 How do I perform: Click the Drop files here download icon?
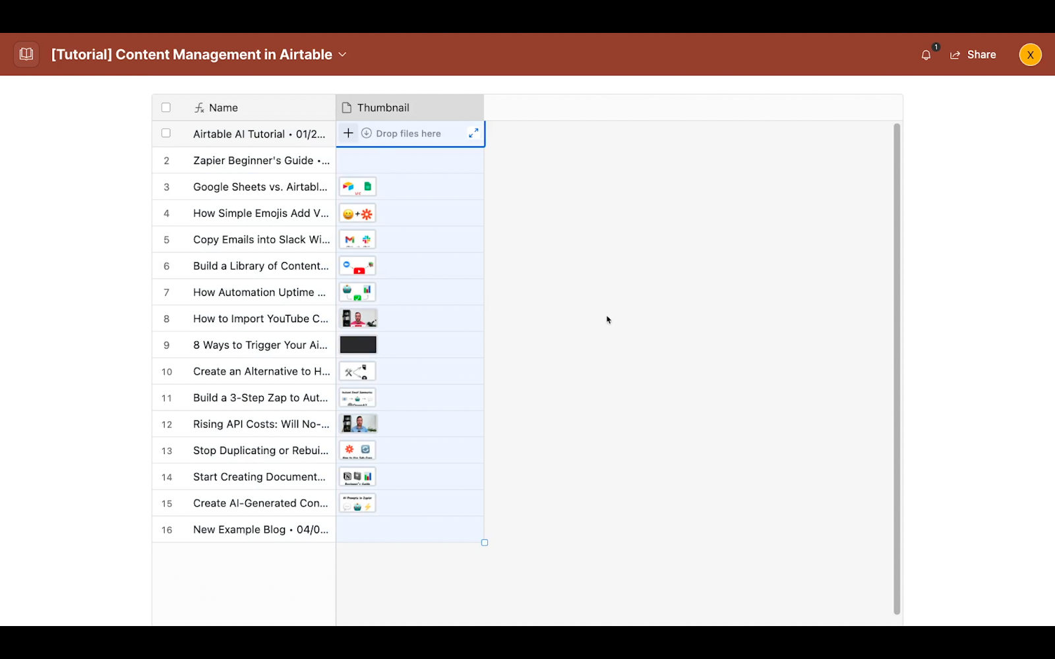(x=367, y=133)
